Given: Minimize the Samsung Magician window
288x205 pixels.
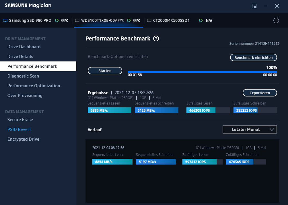Looking at the screenshot, I should click(266, 6).
